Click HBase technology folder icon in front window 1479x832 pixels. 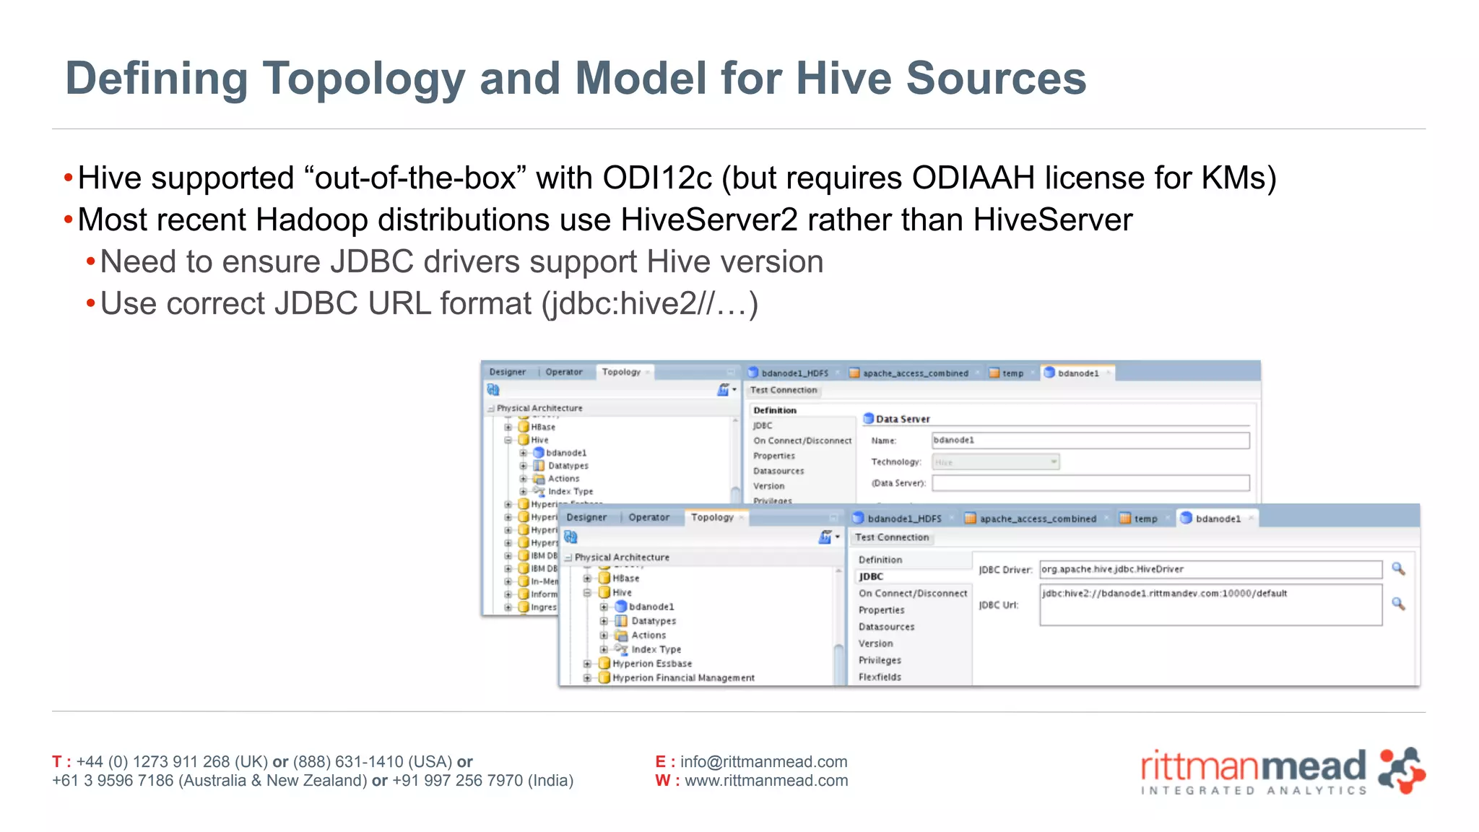pyautogui.click(x=604, y=578)
